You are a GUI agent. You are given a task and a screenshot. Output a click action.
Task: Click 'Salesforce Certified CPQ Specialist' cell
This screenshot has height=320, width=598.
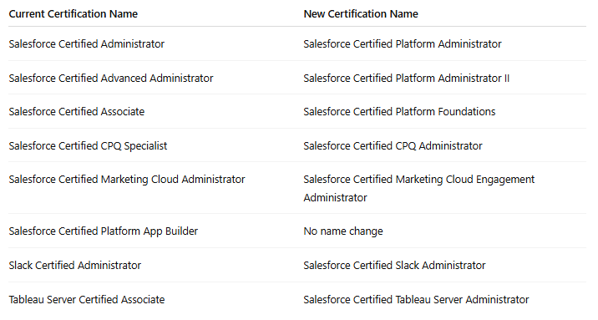tap(88, 146)
